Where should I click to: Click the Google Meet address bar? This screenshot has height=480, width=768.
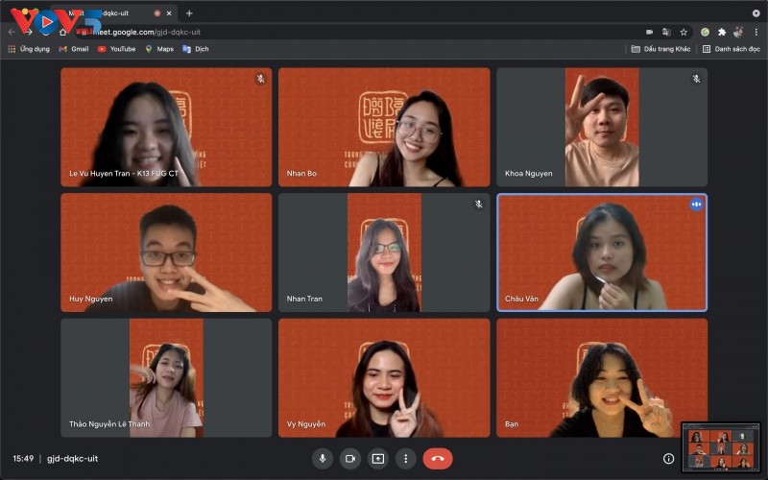336,32
